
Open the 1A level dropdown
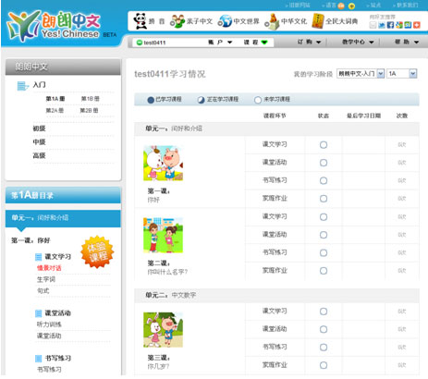[x=402, y=73]
